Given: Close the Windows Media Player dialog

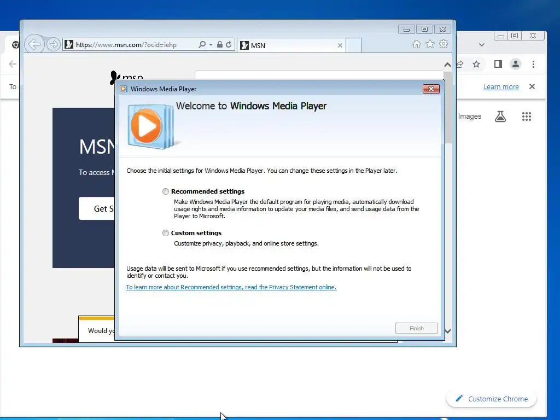Looking at the screenshot, I should point(431,89).
